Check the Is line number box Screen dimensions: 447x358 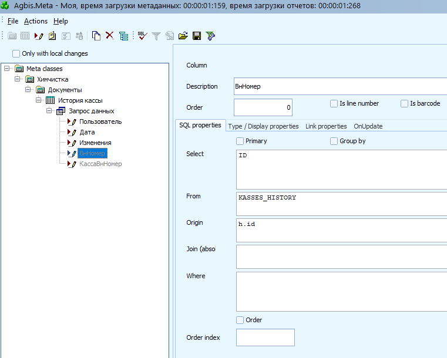(x=334, y=103)
